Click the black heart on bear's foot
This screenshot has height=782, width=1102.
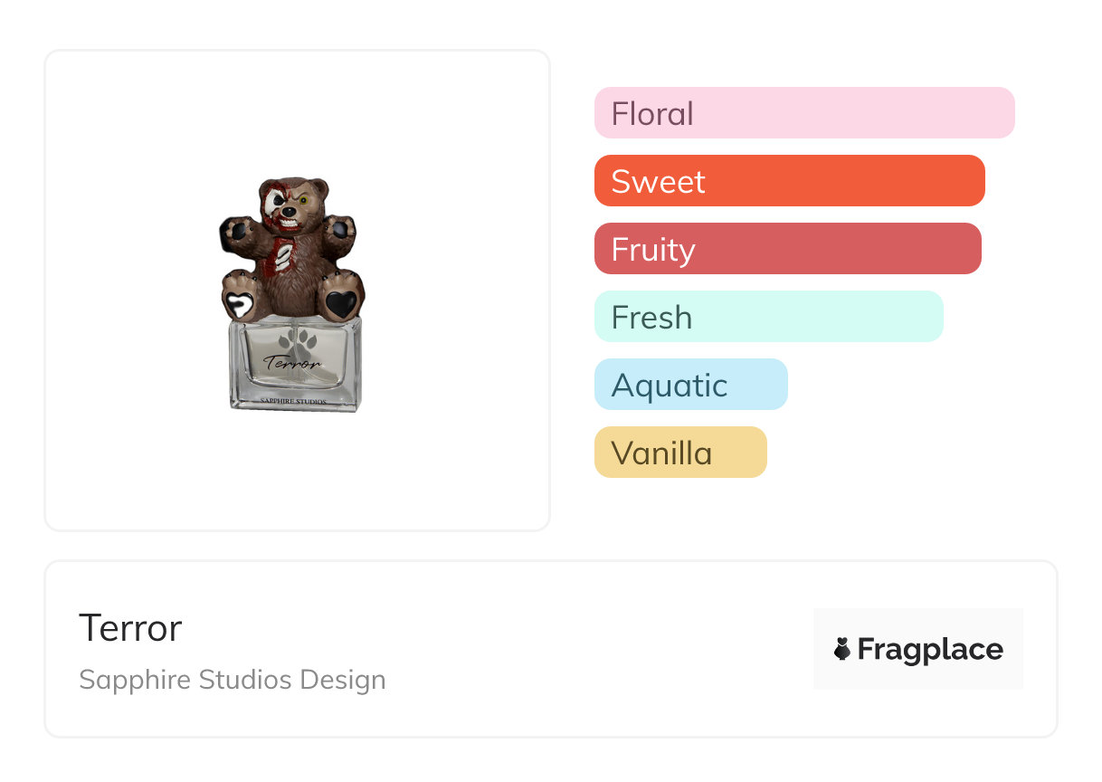(x=340, y=303)
